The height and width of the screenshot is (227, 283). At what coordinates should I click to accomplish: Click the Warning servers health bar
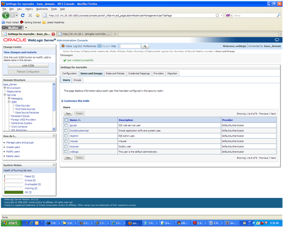[x=14, y=188]
